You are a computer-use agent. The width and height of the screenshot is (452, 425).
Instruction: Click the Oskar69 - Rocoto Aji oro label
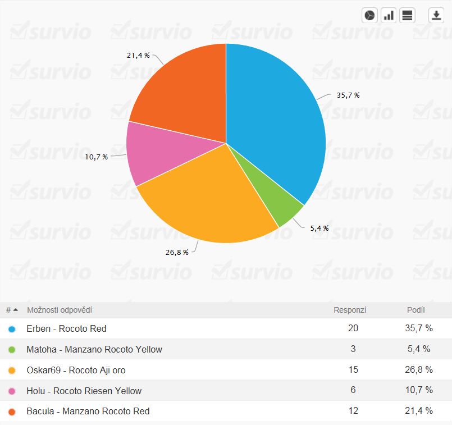[76, 371]
